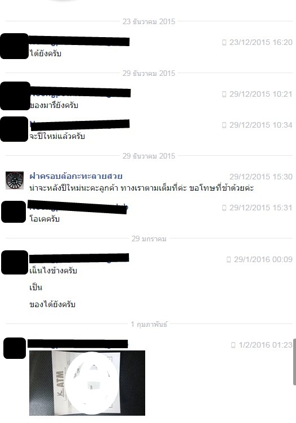Click the seller reply about หลังปีใหม่

tap(141, 188)
